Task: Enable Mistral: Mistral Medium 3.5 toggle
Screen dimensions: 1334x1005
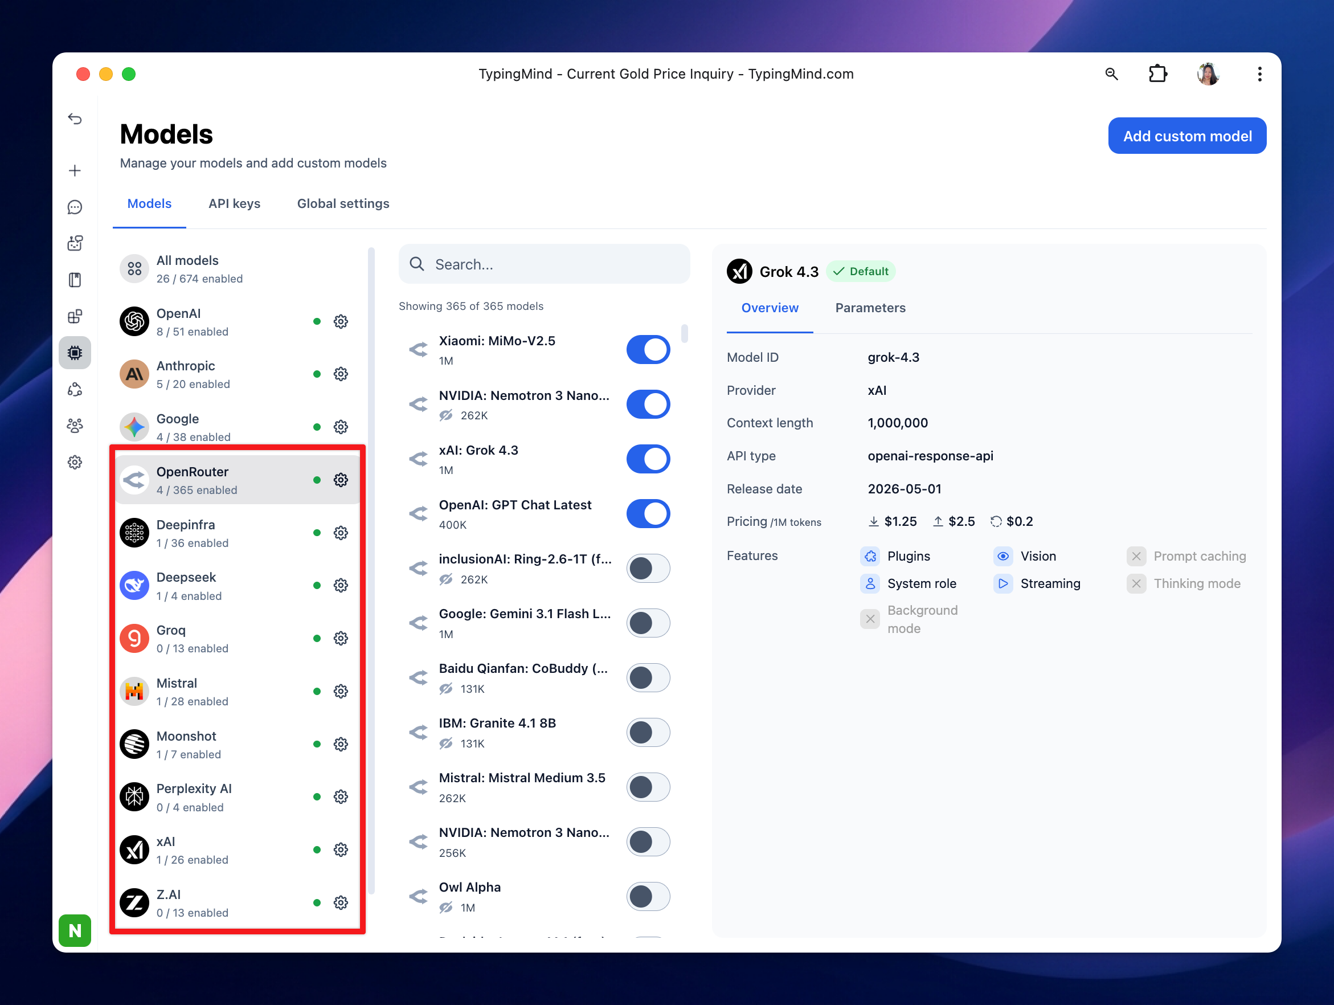Action: (x=648, y=787)
